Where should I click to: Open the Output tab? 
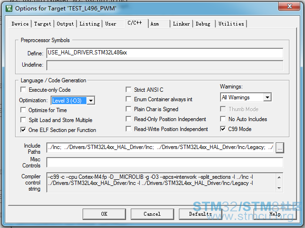tap(65, 24)
